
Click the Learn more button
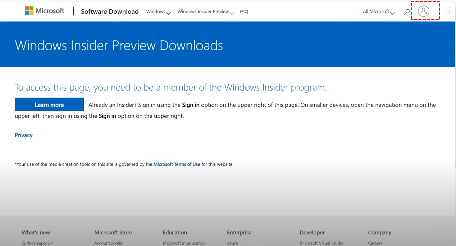(x=49, y=105)
